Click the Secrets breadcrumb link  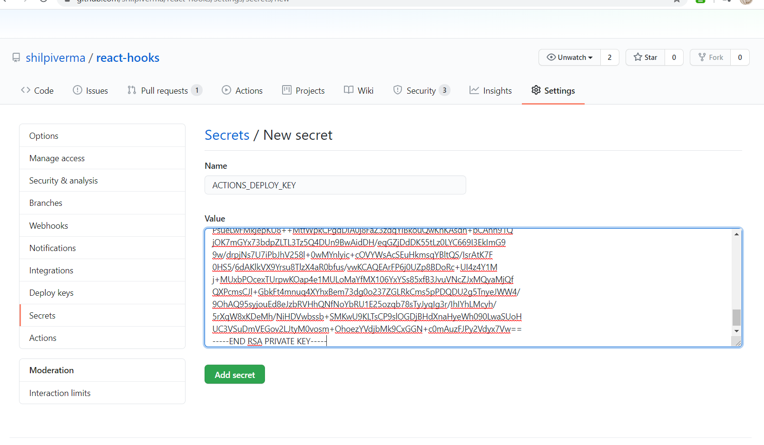pos(227,135)
